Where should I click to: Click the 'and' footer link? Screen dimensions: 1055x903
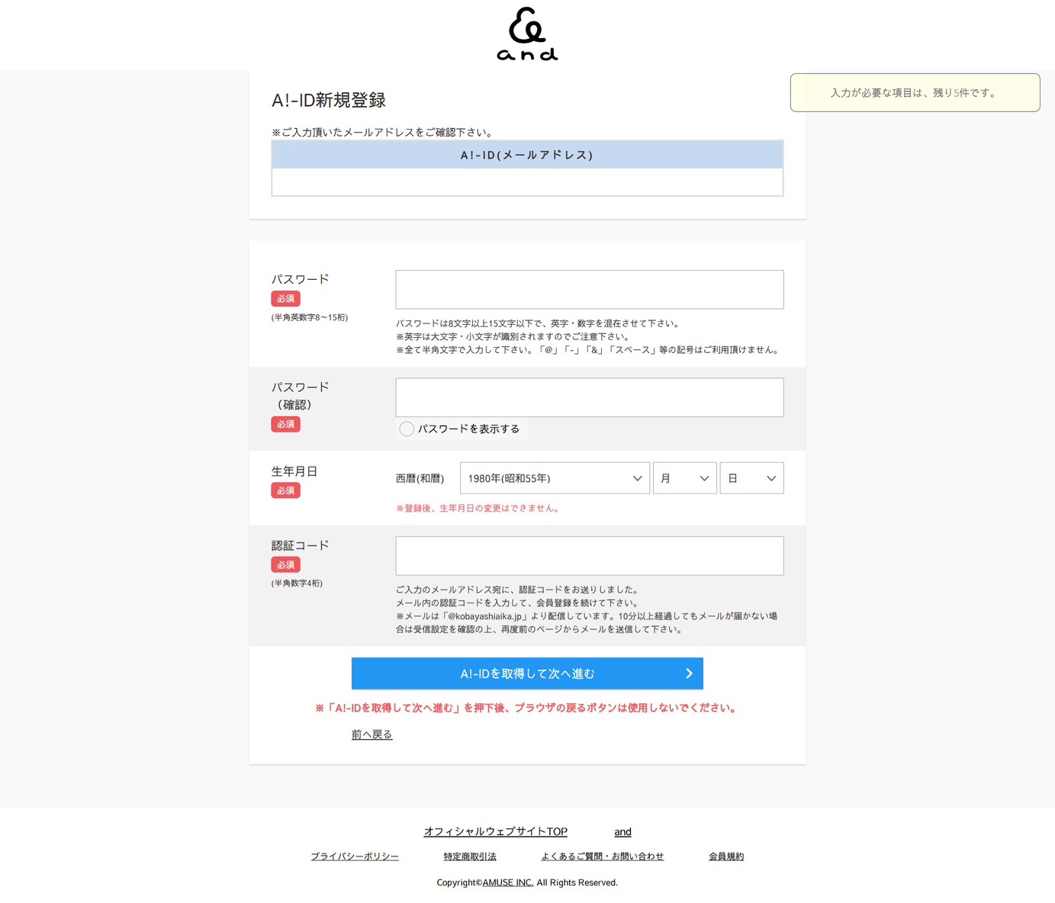[622, 831]
